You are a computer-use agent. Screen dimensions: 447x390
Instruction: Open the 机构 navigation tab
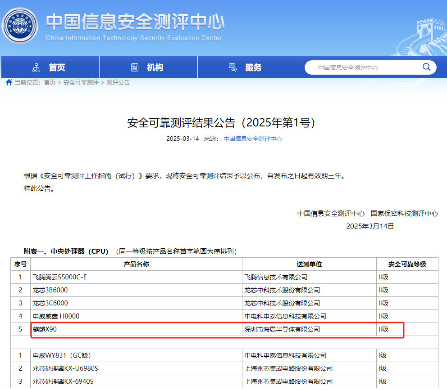pyautogui.click(x=148, y=67)
